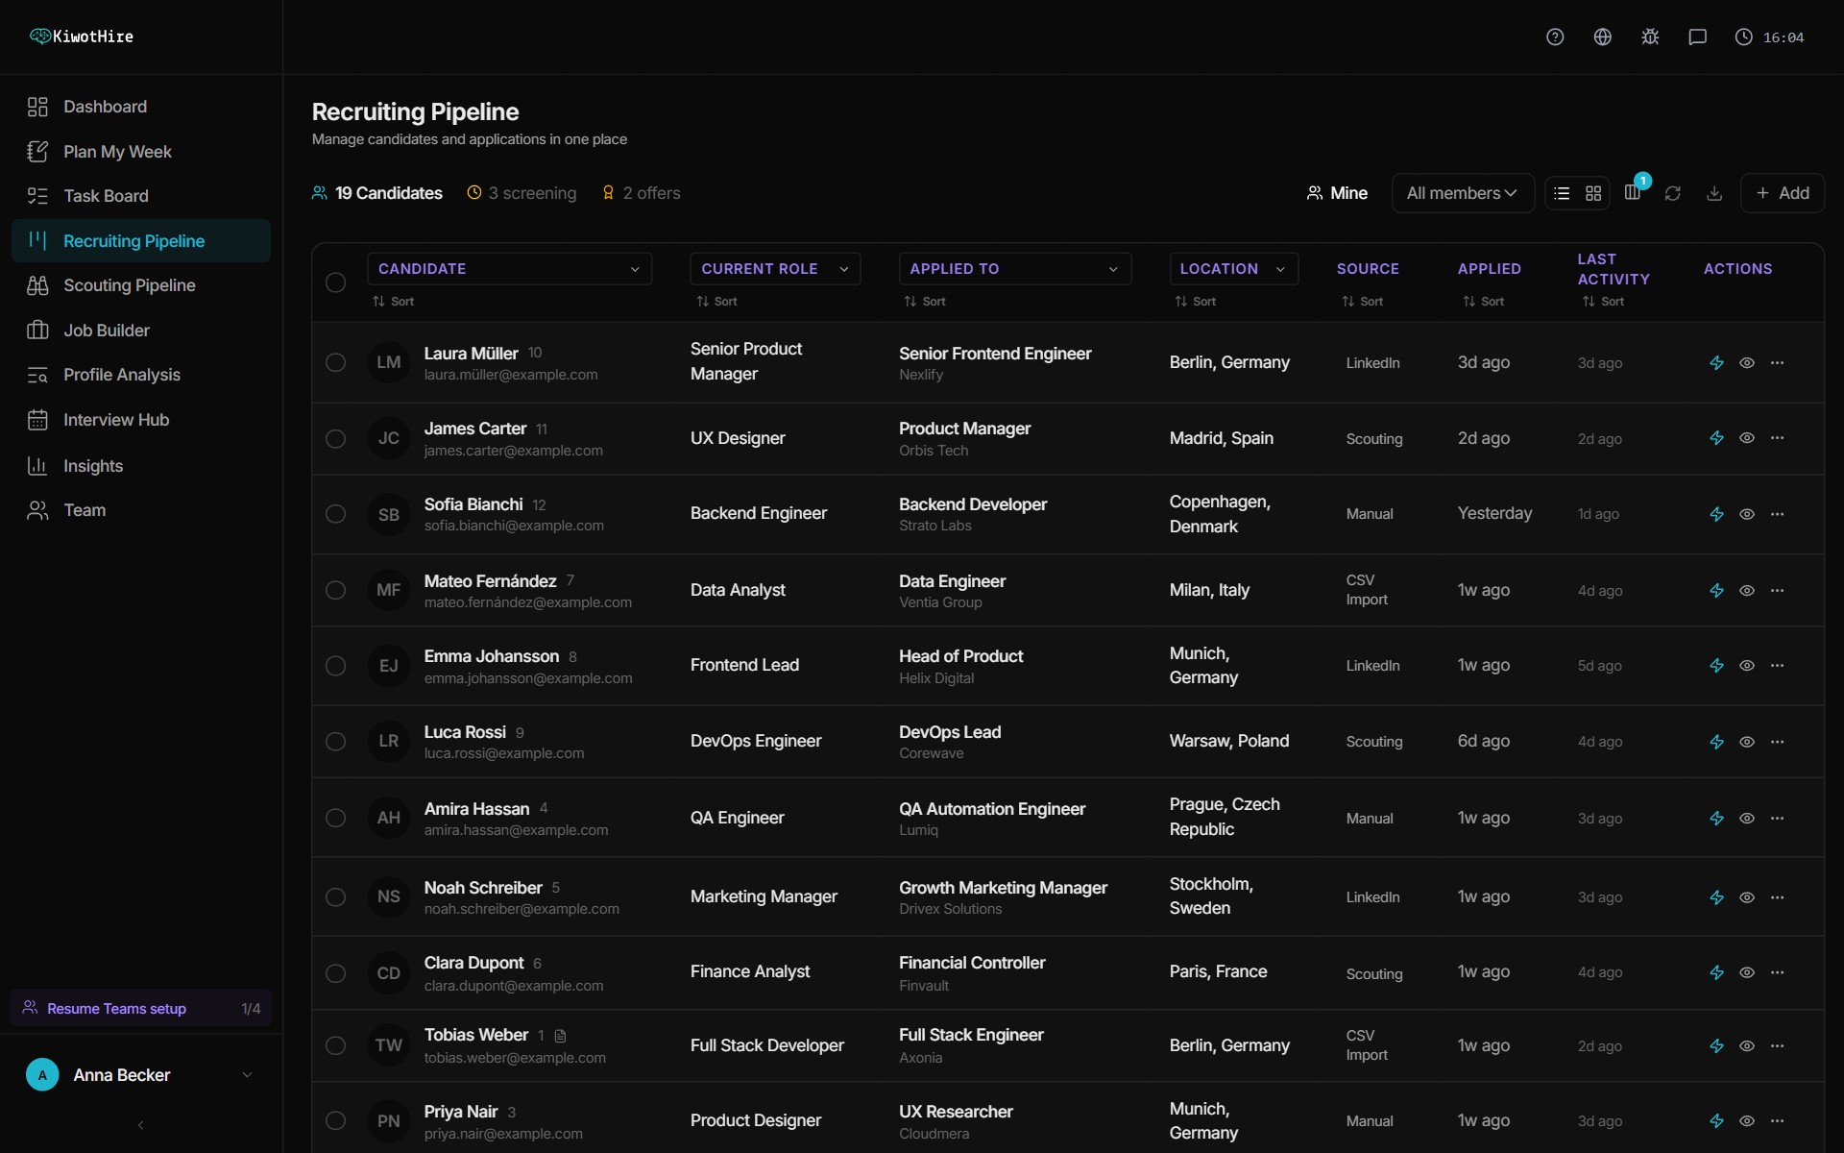Click the bug report icon
This screenshot has height=1153, width=1844.
click(x=1650, y=37)
